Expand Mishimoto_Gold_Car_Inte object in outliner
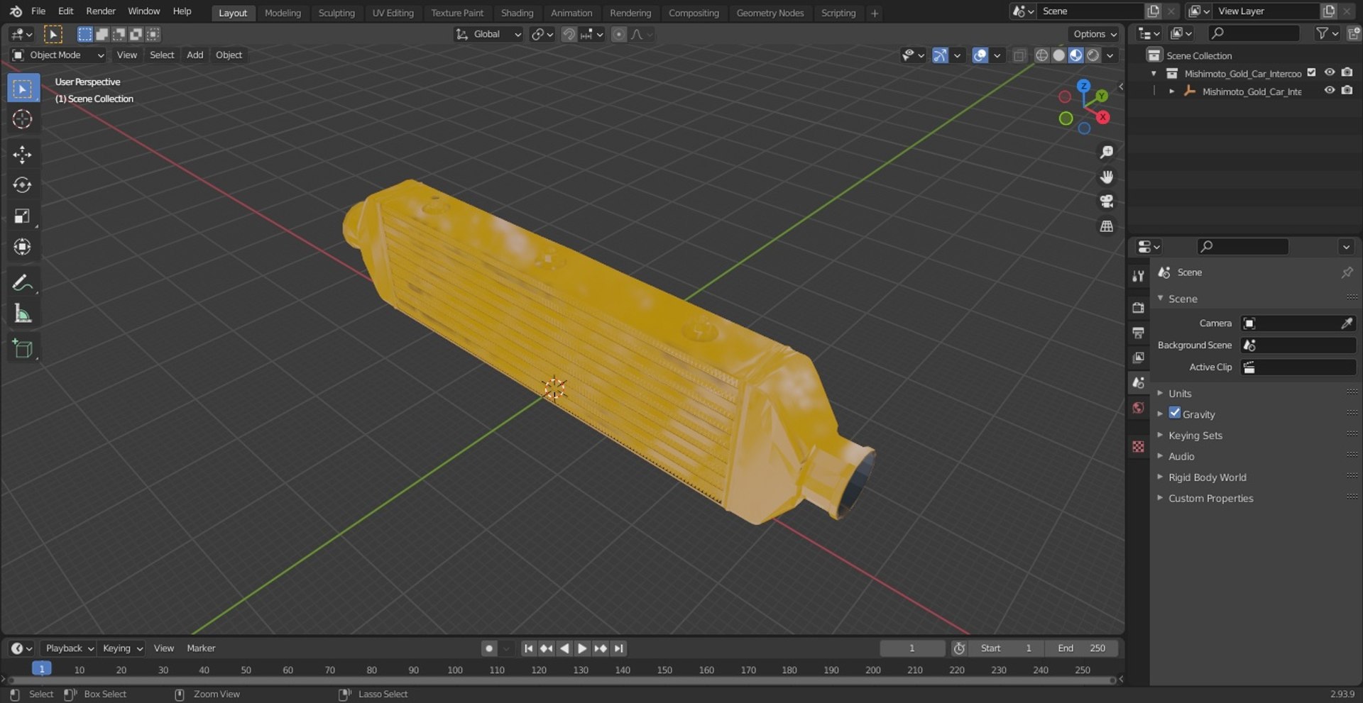 tap(1171, 92)
